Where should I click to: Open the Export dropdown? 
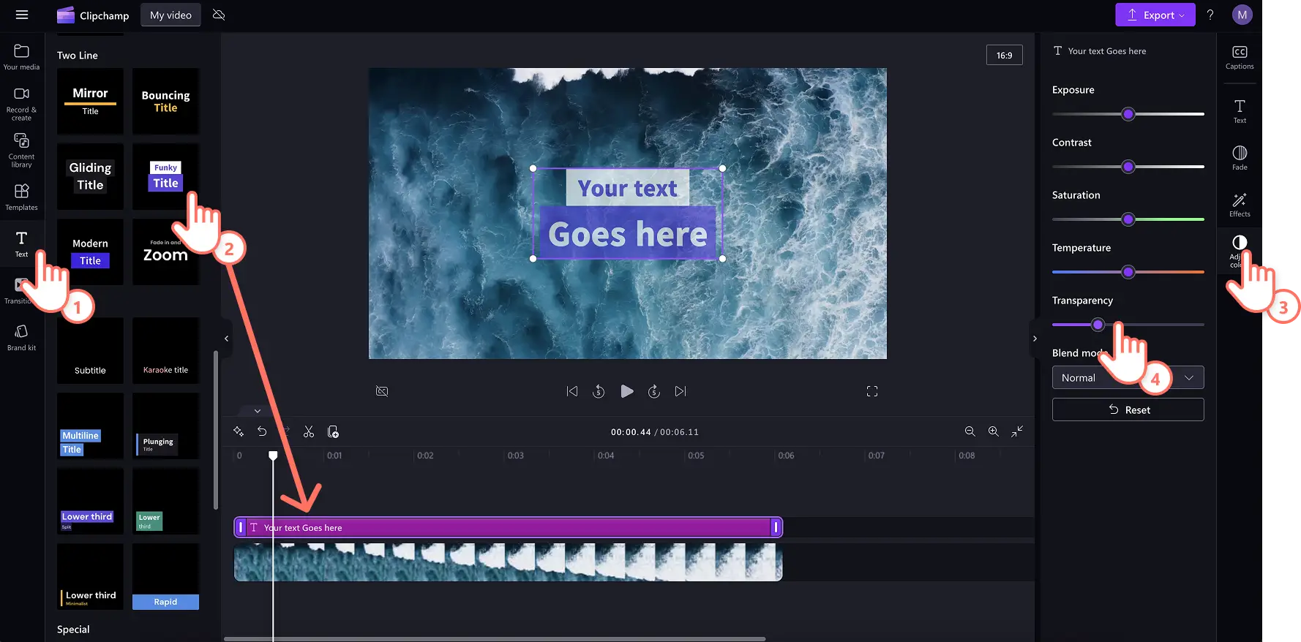click(1155, 15)
